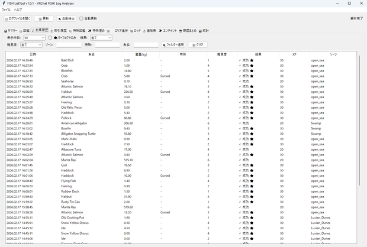This screenshot has width=367, height=247.
Task: Switch to the 図鑑 tab
Action: click(x=24, y=31)
